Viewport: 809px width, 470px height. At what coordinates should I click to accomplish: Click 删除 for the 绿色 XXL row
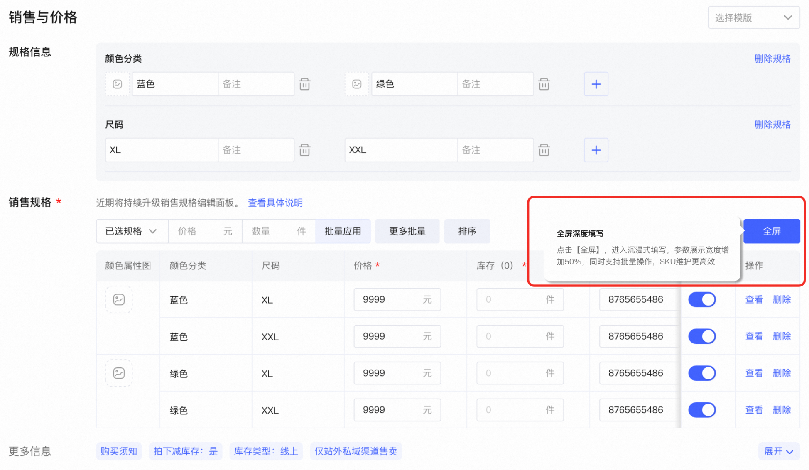click(782, 410)
